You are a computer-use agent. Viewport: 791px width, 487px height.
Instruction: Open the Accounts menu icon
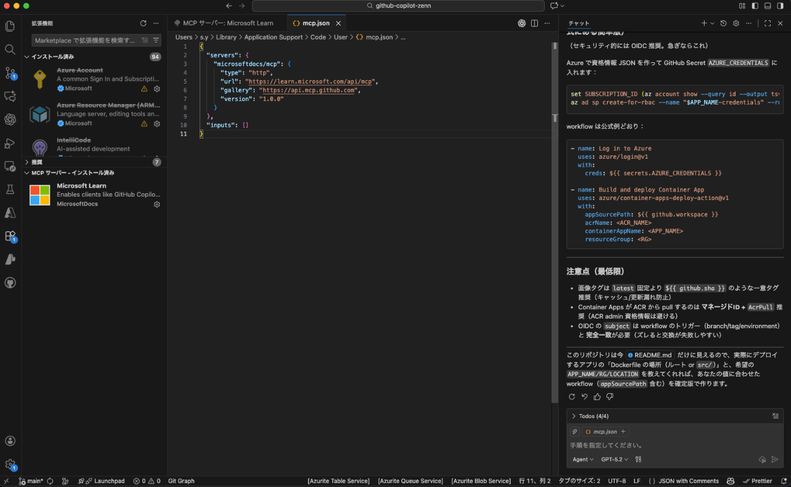[10, 441]
